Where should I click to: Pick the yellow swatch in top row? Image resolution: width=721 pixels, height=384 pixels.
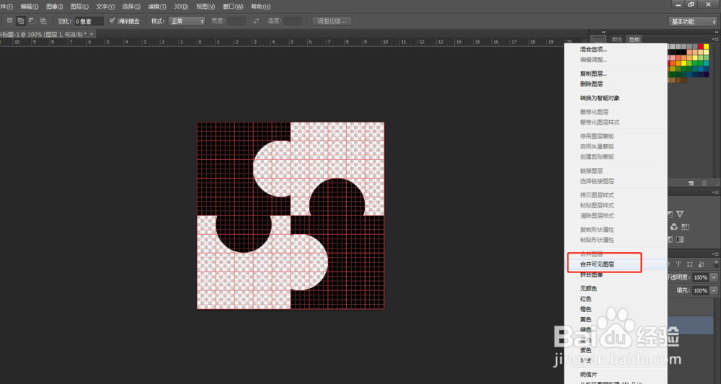707,46
